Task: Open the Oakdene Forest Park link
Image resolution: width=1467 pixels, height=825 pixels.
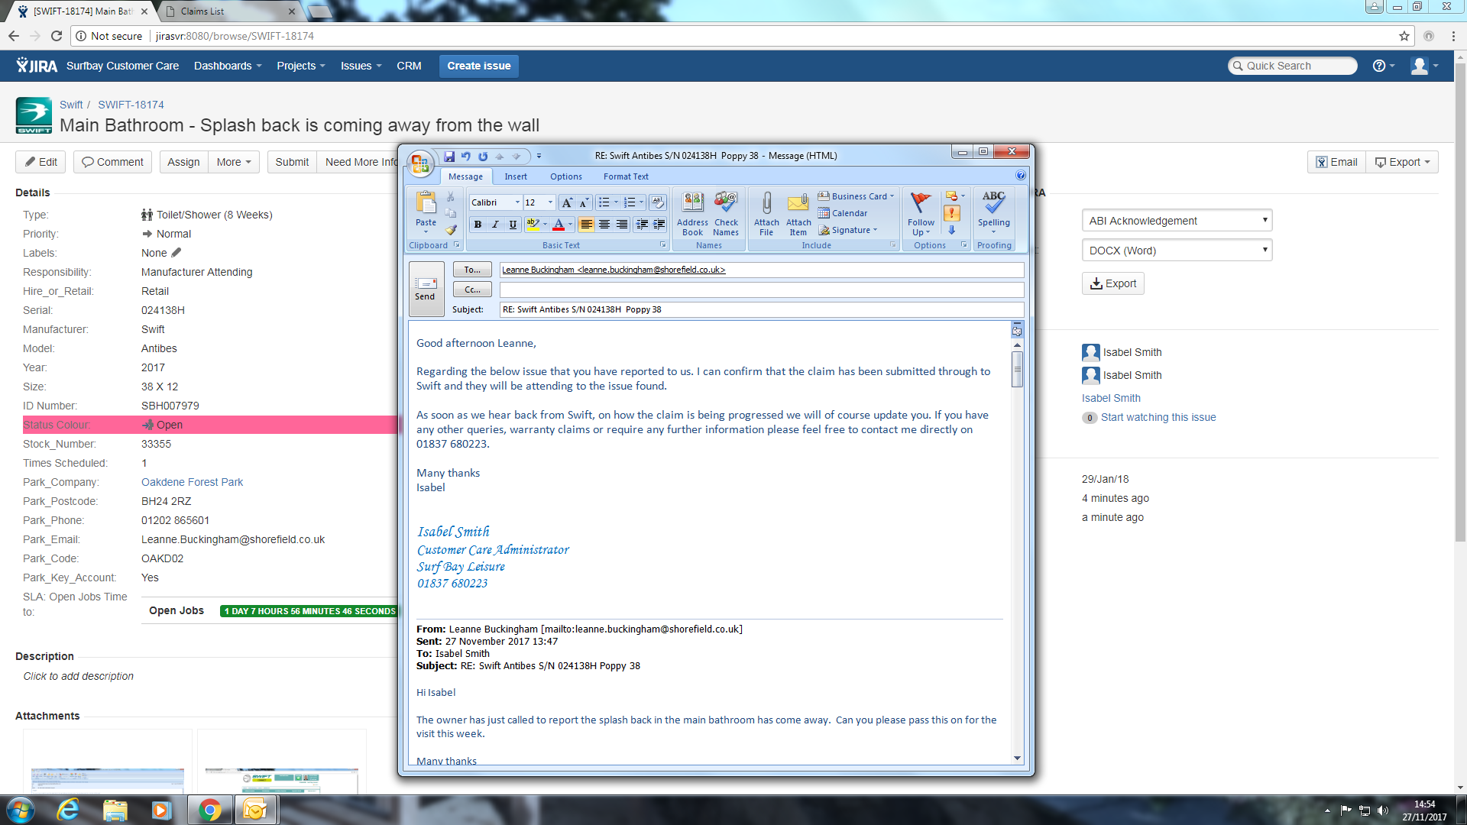Action: [x=192, y=482]
